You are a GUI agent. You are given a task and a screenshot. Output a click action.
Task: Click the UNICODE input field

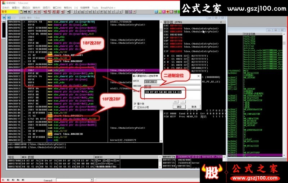click(x=172, y=86)
